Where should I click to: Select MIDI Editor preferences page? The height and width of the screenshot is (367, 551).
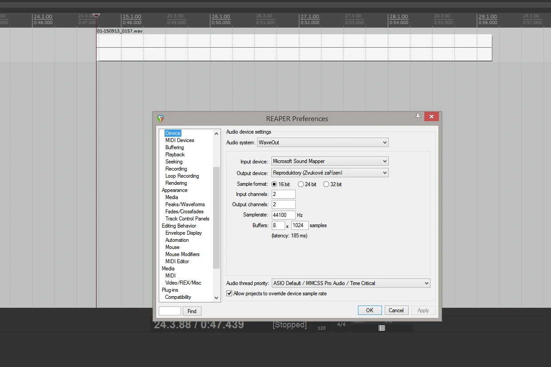click(177, 261)
